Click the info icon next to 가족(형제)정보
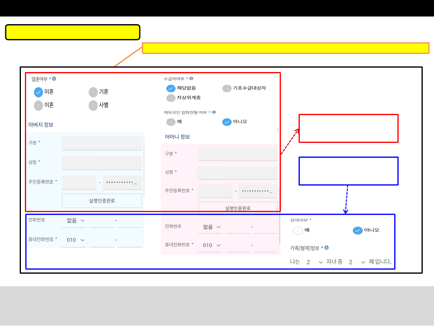The height and width of the screenshot is (326, 434). pyautogui.click(x=326, y=248)
